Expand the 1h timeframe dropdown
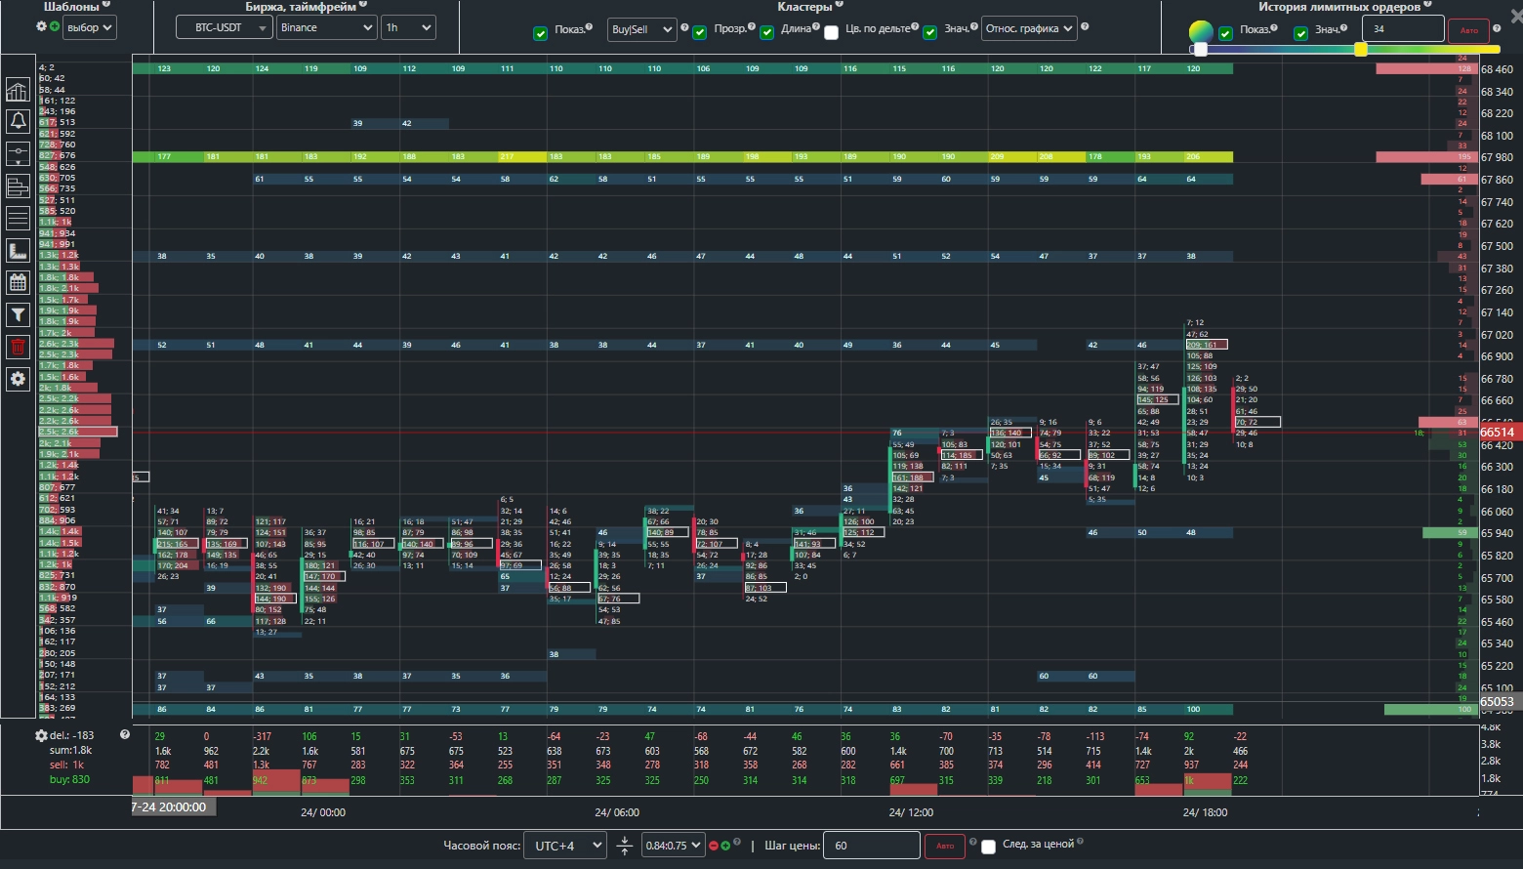The width and height of the screenshot is (1523, 869). [x=408, y=28]
